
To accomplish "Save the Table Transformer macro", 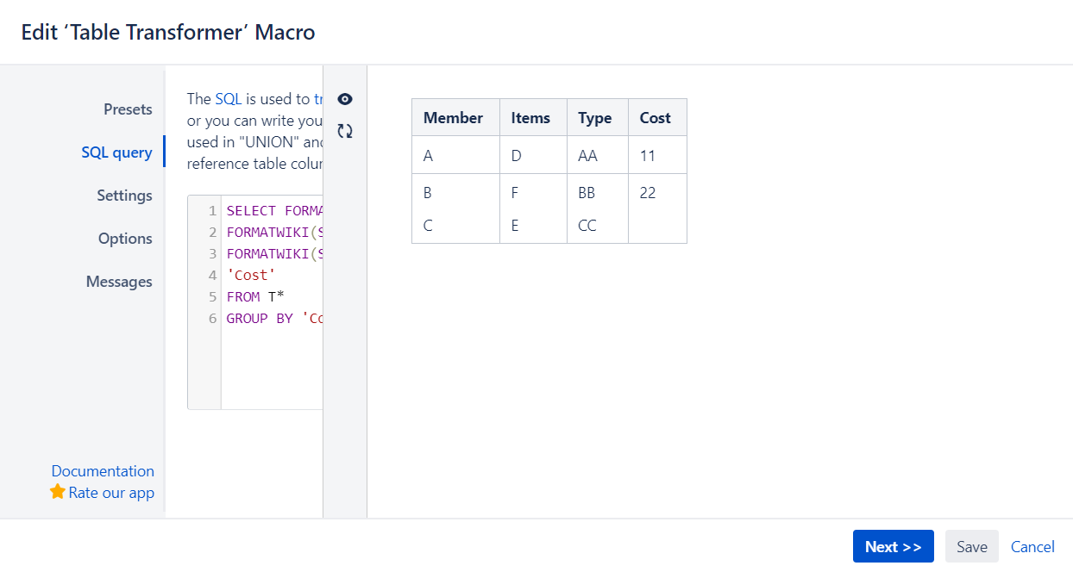I will pos(971,546).
